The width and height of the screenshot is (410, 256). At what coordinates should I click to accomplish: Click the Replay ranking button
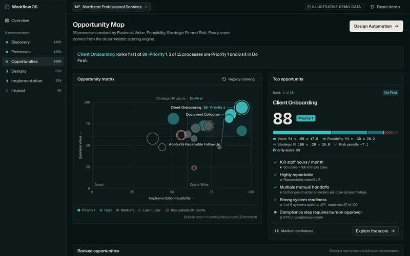[x=238, y=79]
